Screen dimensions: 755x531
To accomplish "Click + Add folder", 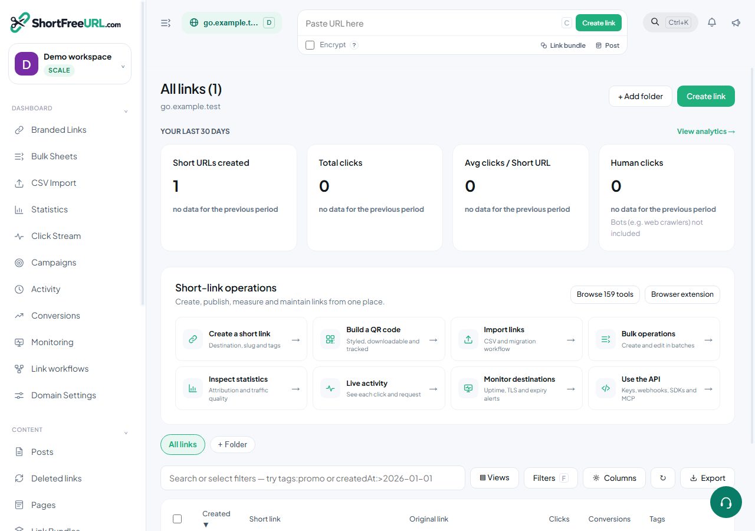I will tap(641, 96).
